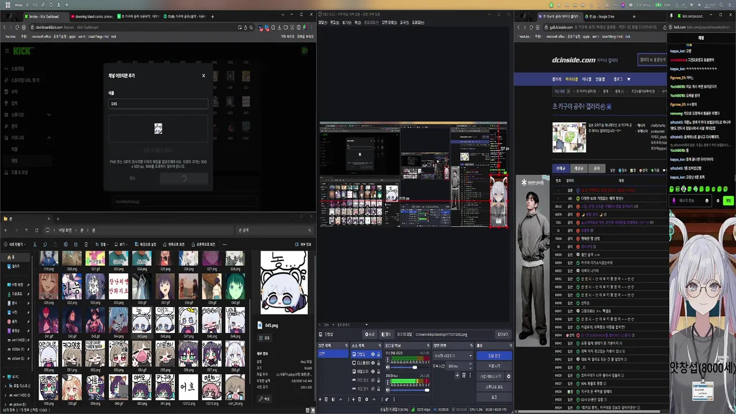Add a new scene in OBS
The width and height of the screenshot is (736, 414).
click(320, 400)
